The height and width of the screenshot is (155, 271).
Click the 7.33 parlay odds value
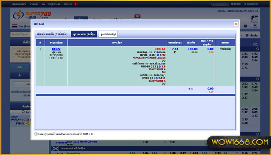pyautogui.click(x=175, y=49)
